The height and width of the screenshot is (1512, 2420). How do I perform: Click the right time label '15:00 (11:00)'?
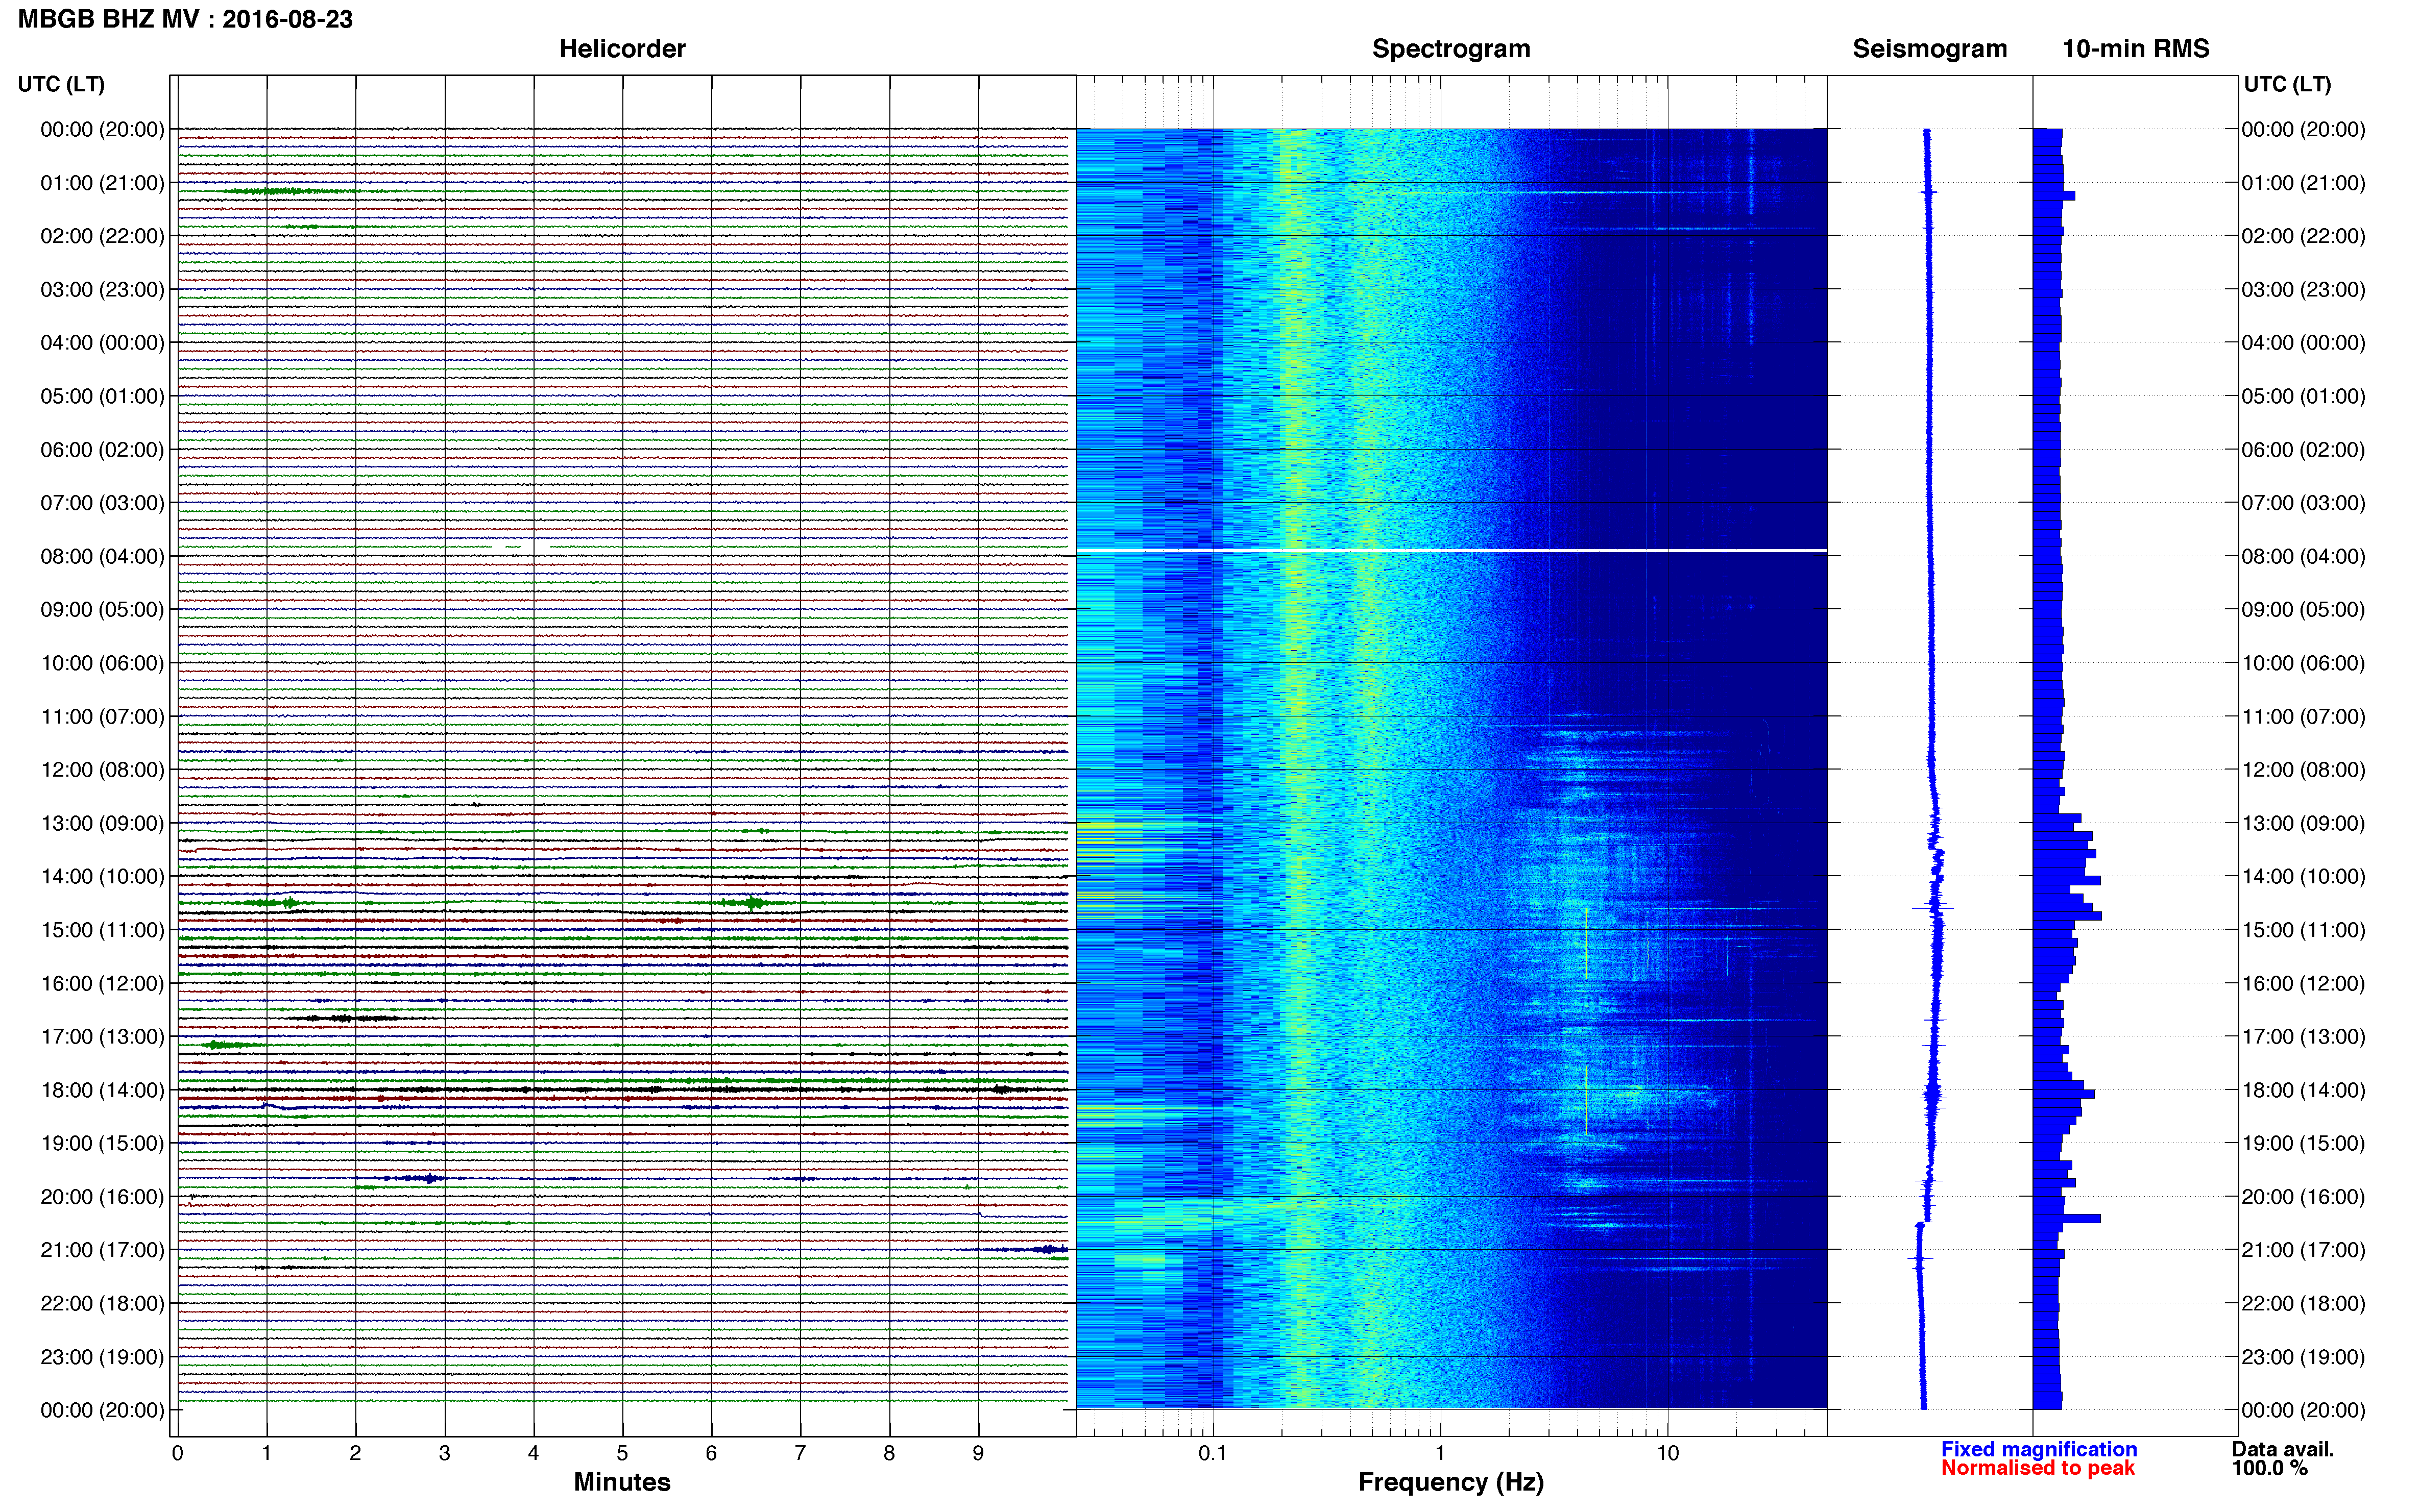point(2303,930)
